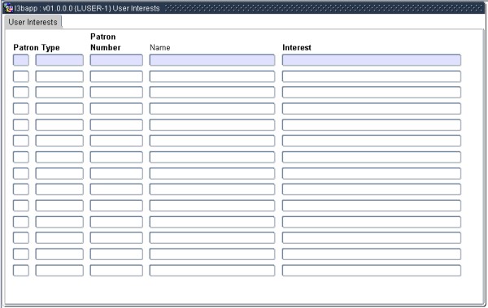Image resolution: width=488 pixels, height=308 pixels.
Task: Click the highlighted Name field in the first row
Action: point(212,60)
